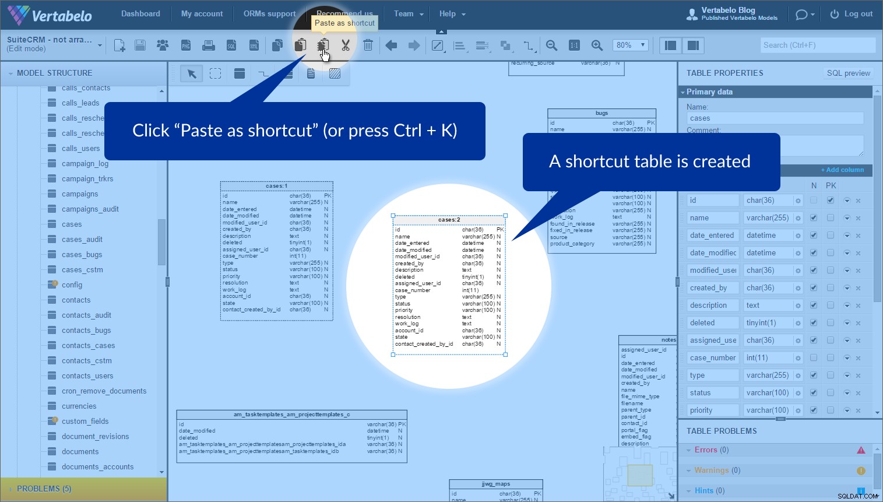Toggle primary key checkbox for id column
Image resolution: width=883 pixels, height=502 pixels.
[831, 200]
